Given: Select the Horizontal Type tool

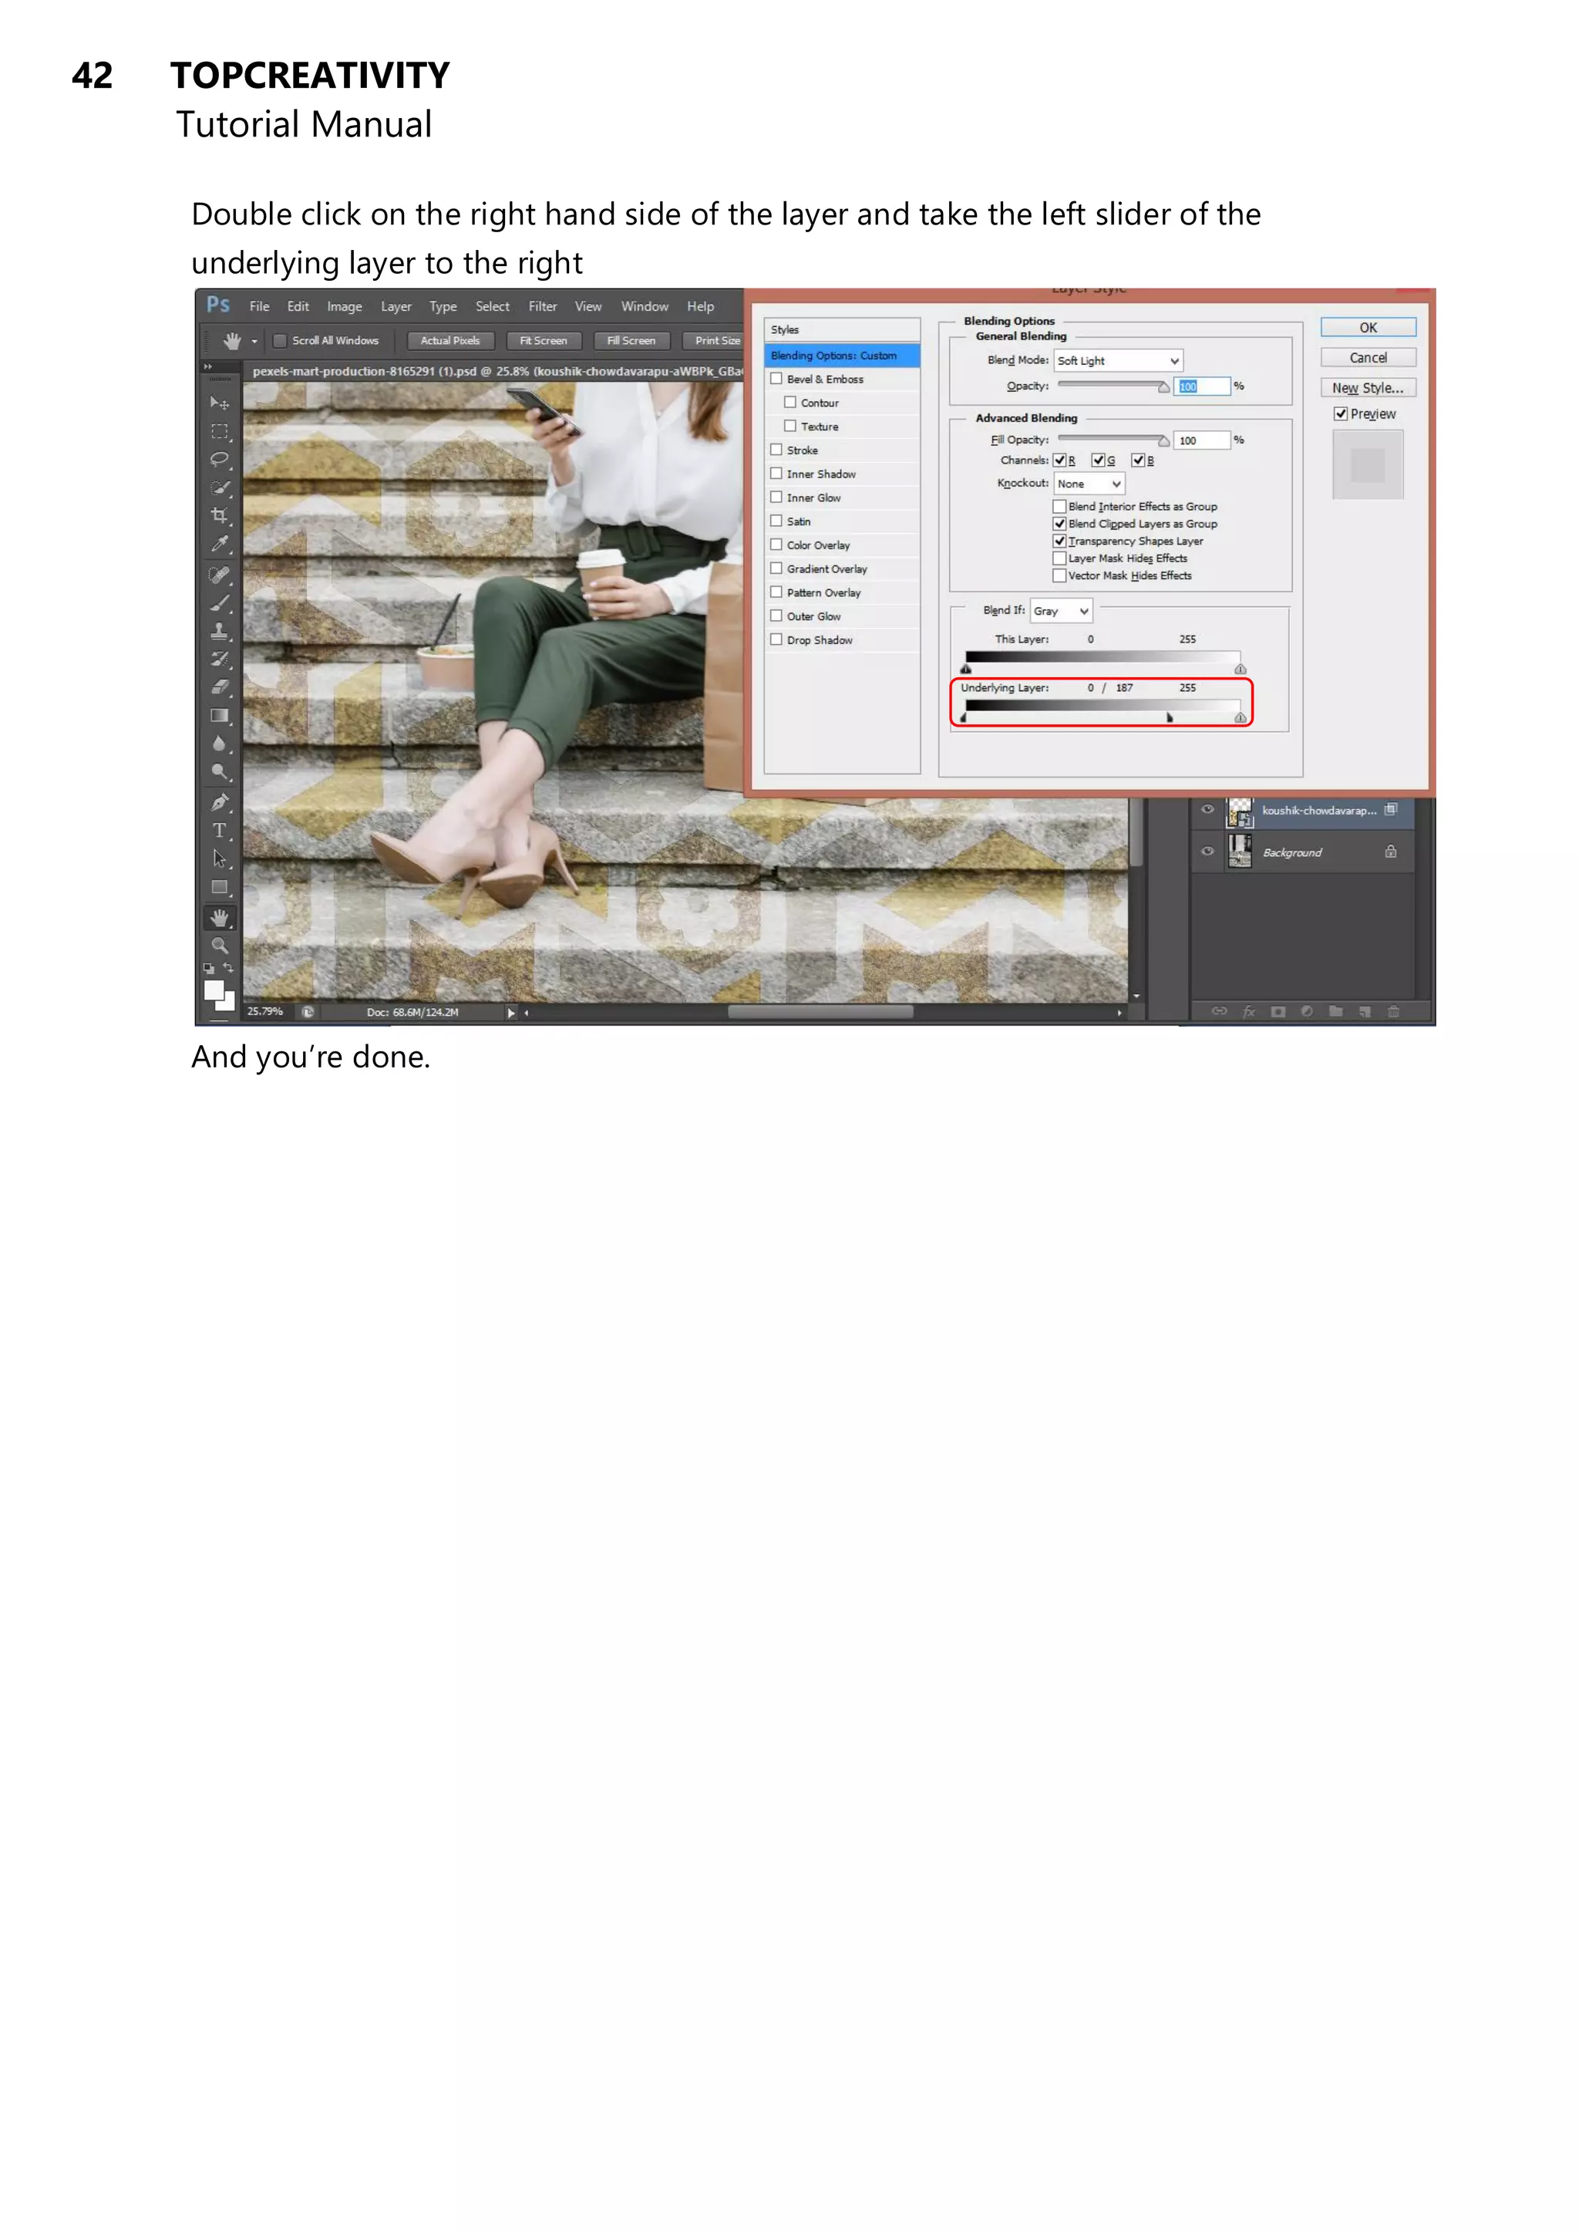Looking at the screenshot, I should tap(220, 831).
